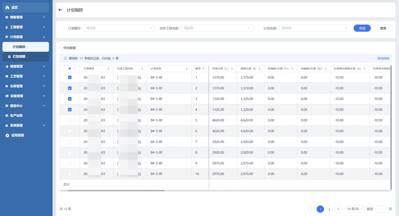399x216 pixels.
Task: Uncheck the checkbox for row 3
Action: [x=70, y=99]
